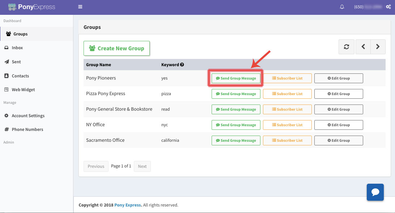
Task: Edit Group for Sacramento Office
Action: [x=339, y=140]
